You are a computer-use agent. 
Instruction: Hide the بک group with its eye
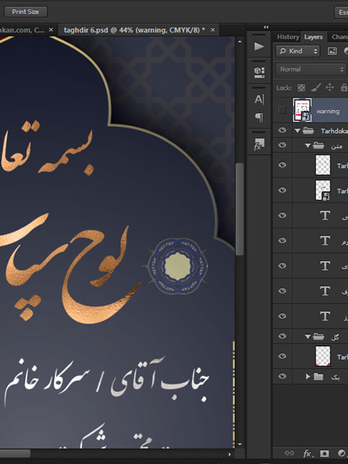pos(282,376)
